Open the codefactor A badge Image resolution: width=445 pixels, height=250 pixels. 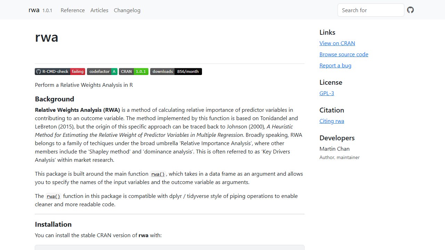click(102, 72)
